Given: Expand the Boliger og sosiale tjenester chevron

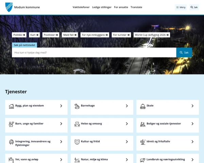Looking at the screenshot, I should coord(192,124).
